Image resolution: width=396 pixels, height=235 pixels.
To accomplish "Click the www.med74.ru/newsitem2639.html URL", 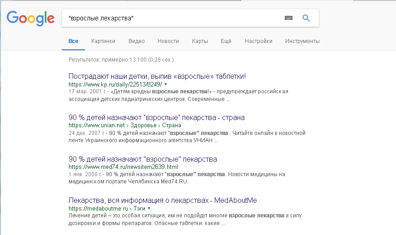I will tap(123, 167).
